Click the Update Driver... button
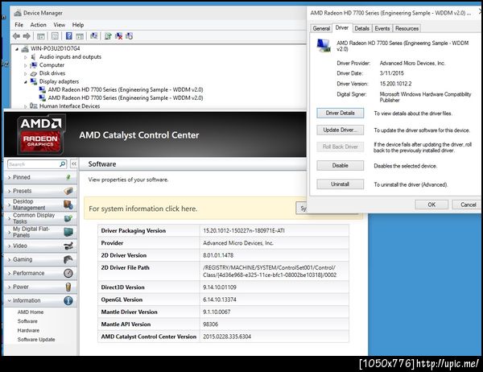The image size is (483, 372). (340, 130)
